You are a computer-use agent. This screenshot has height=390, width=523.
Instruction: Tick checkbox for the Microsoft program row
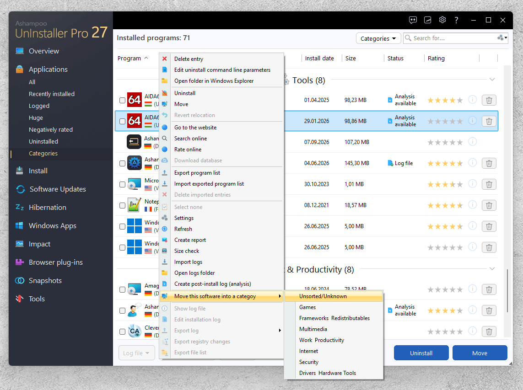coord(123,184)
